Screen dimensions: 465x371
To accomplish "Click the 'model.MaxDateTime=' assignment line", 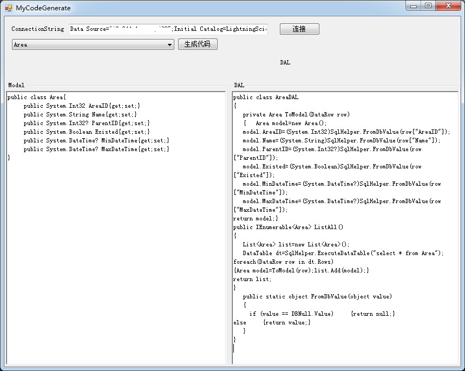I will 342,201.
